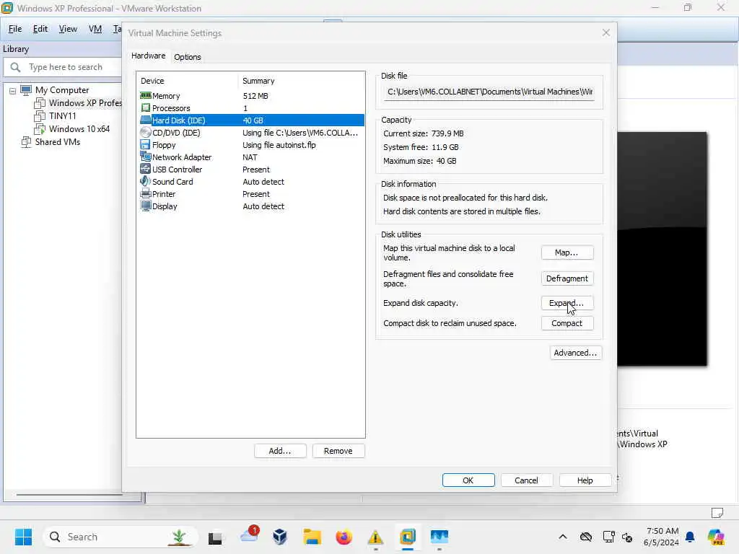Screen dimensions: 739x554
Task: Click the '512 MB' memory summary
Action: [255, 96]
